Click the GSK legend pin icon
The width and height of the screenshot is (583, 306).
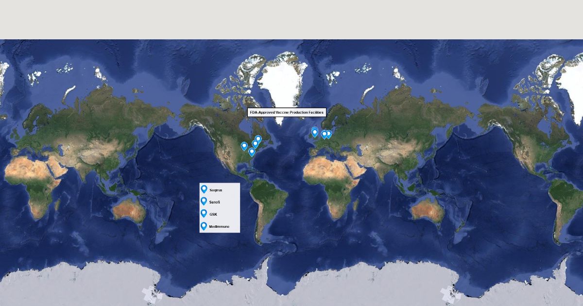point(204,213)
